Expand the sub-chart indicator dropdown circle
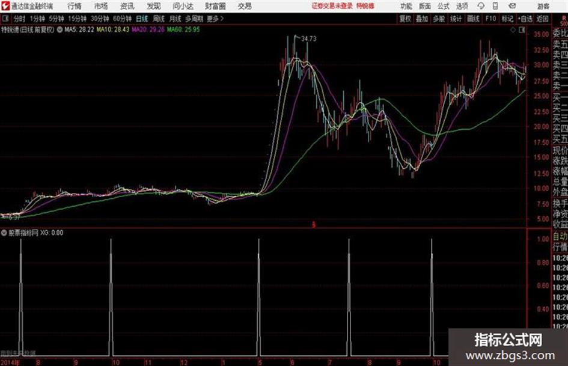The width and height of the screenshot is (568, 366). pos(4,233)
